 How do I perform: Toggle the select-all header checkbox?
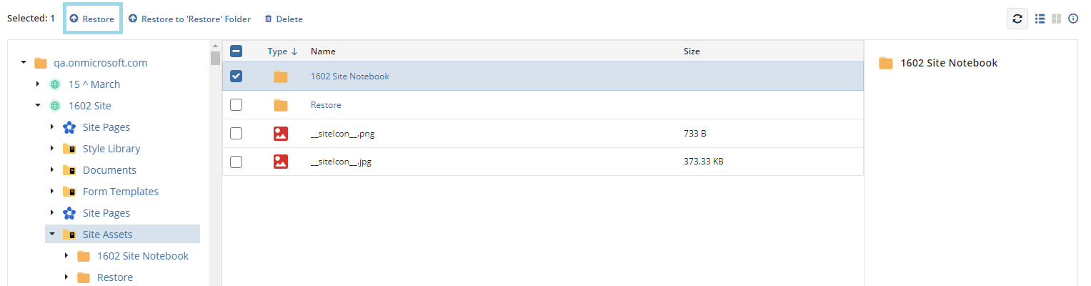tap(236, 51)
